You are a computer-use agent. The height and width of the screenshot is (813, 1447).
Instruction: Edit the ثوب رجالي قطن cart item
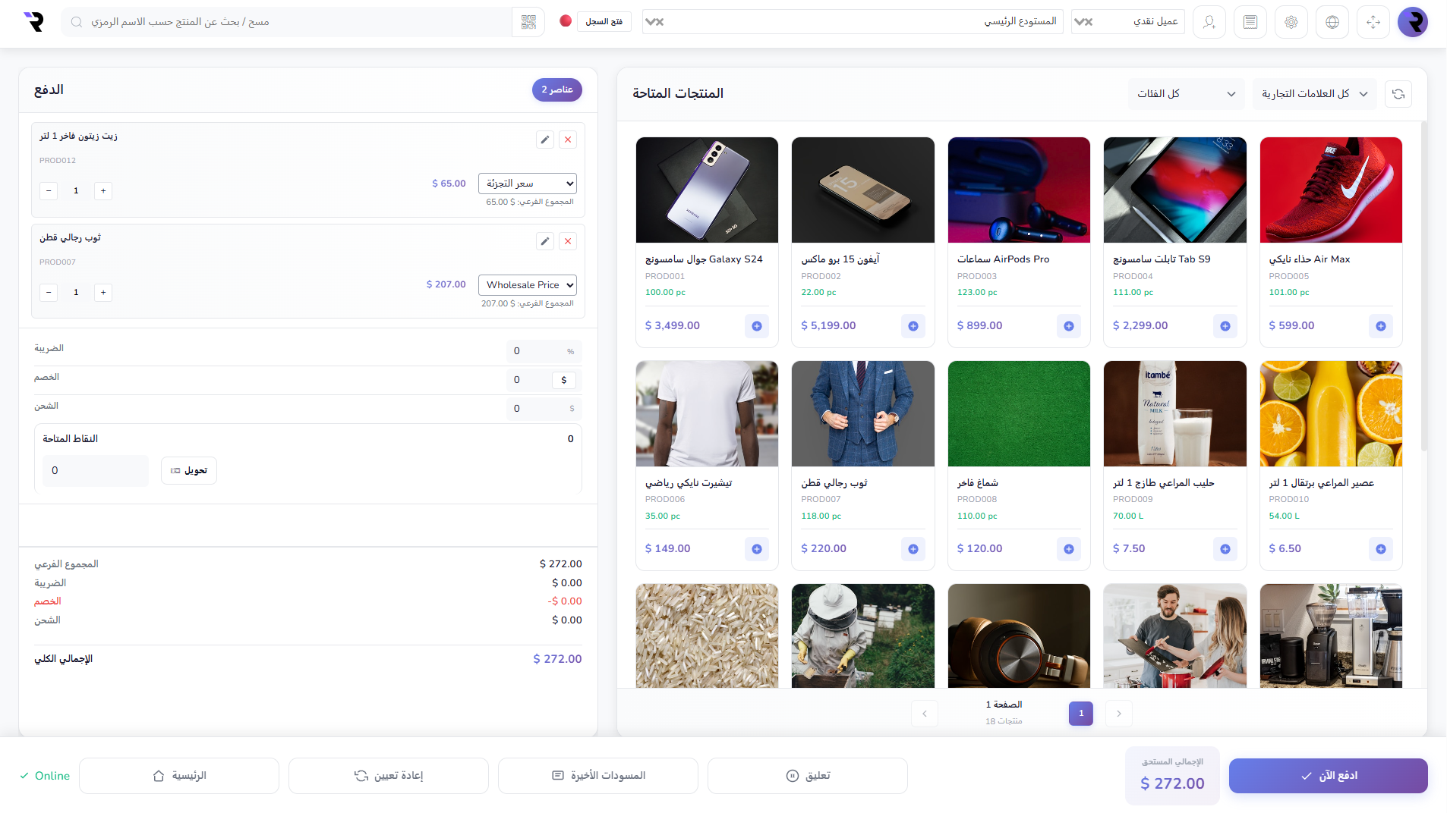544,241
